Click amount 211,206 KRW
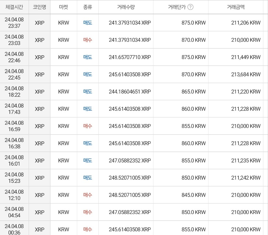268x235 pixels. point(246,23)
